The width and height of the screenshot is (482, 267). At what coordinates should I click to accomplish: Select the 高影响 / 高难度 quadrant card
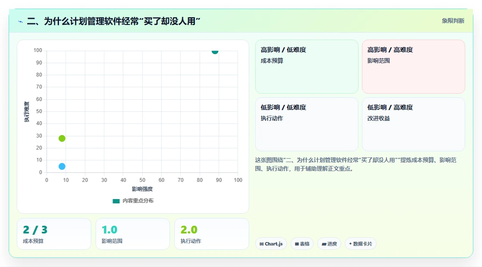click(x=414, y=67)
